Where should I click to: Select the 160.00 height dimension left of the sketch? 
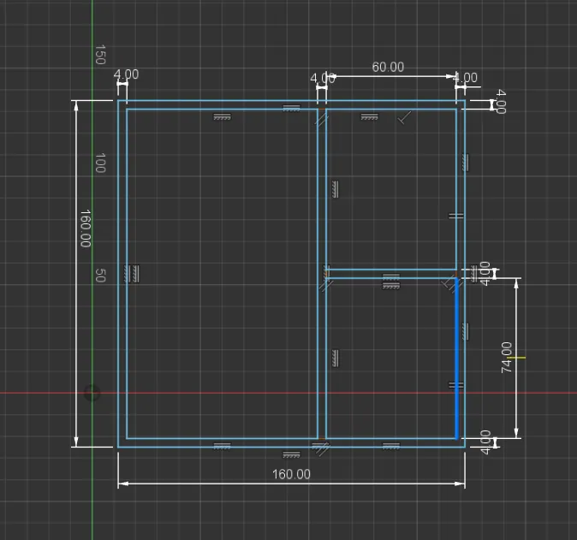coord(86,228)
